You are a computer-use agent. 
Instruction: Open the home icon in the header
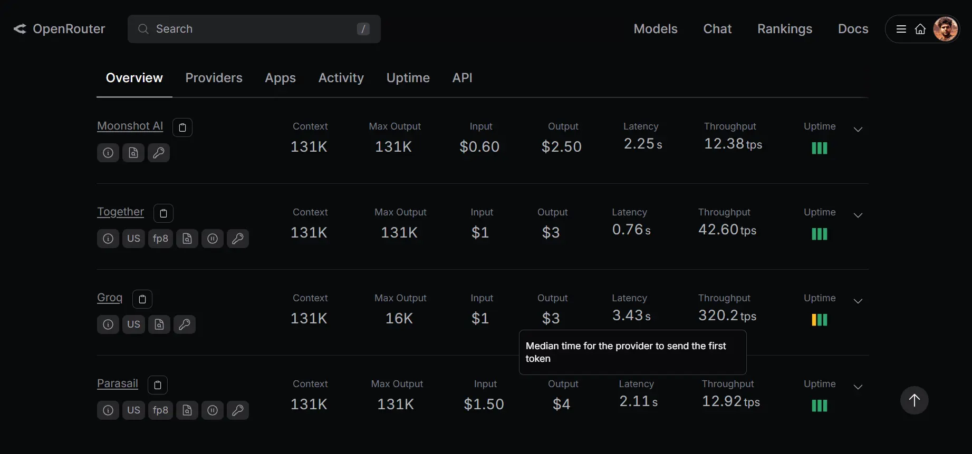pyautogui.click(x=920, y=29)
